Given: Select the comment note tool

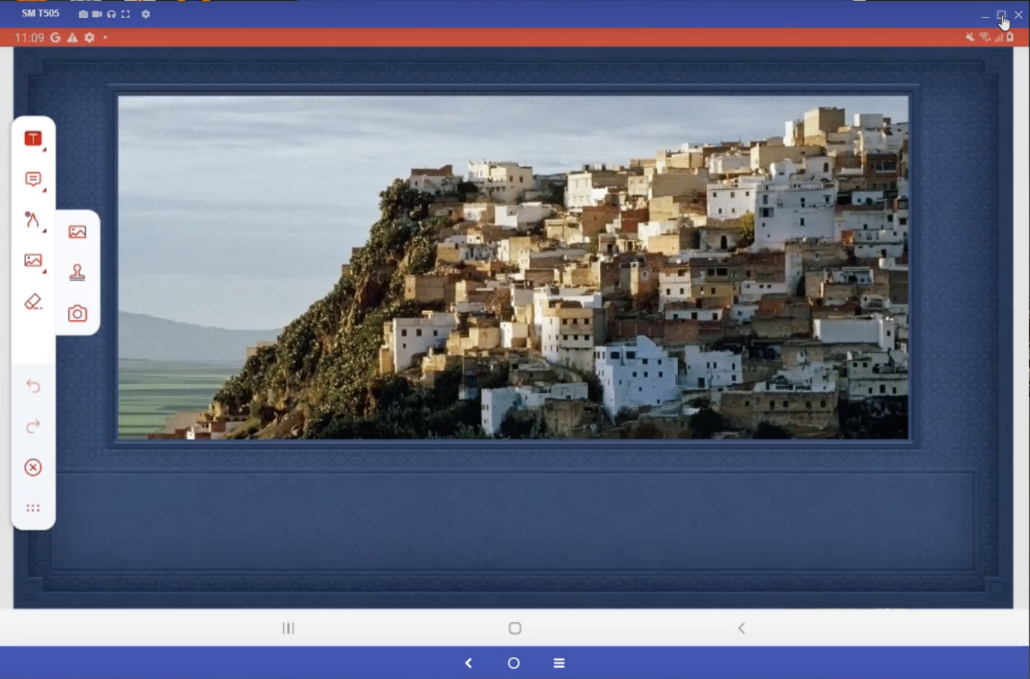Looking at the screenshot, I should pos(33,179).
